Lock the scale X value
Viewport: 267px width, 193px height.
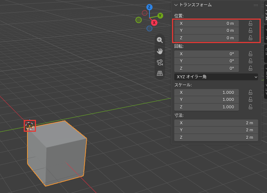click(x=250, y=92)
